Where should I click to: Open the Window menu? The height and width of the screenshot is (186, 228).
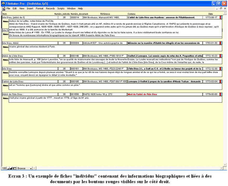tap(71, 9)
